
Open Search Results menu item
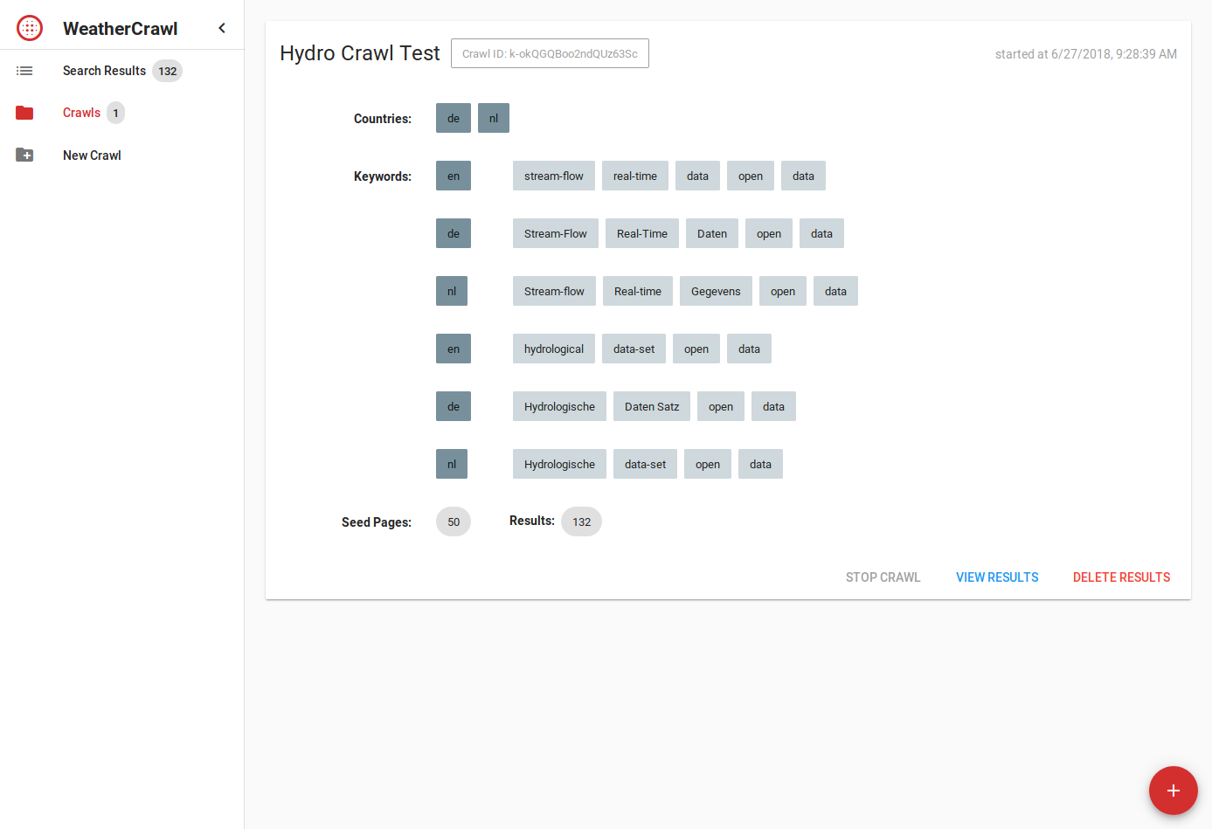104,71
